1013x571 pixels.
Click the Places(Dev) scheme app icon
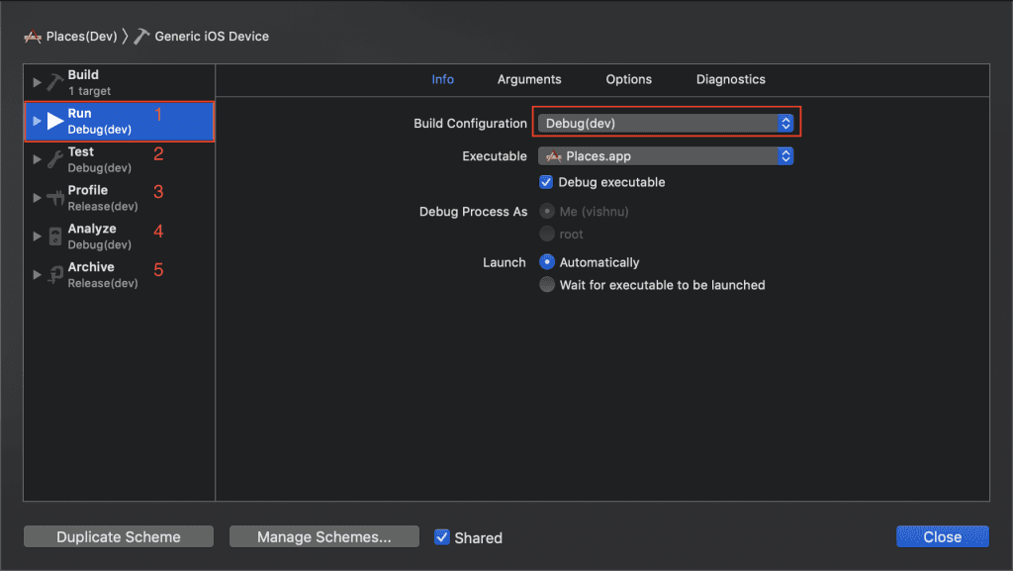click(33, 37)
